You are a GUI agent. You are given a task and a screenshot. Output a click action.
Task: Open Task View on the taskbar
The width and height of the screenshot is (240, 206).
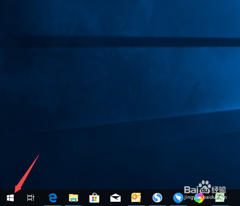[31, 198]
